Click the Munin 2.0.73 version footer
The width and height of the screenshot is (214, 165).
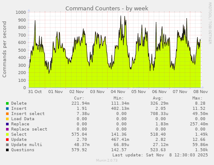pos(107,160)
